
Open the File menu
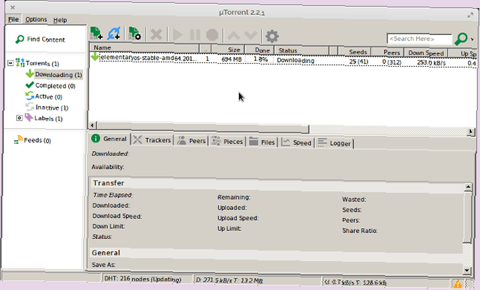[13, 19]
